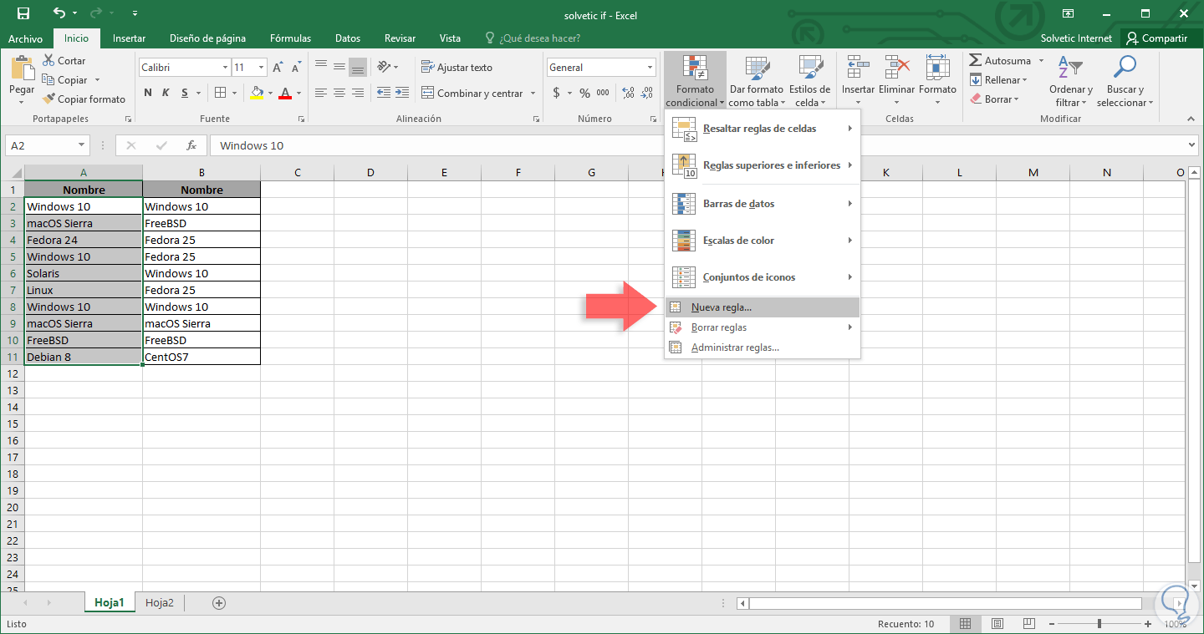Open Dar formato como tabla

(757, 81)
